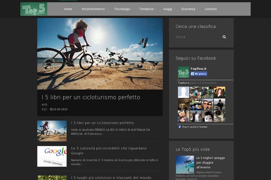Viewport: 271px width, 180px height.
Task: Click the Top 5 site logo
Action: (34, 9)
